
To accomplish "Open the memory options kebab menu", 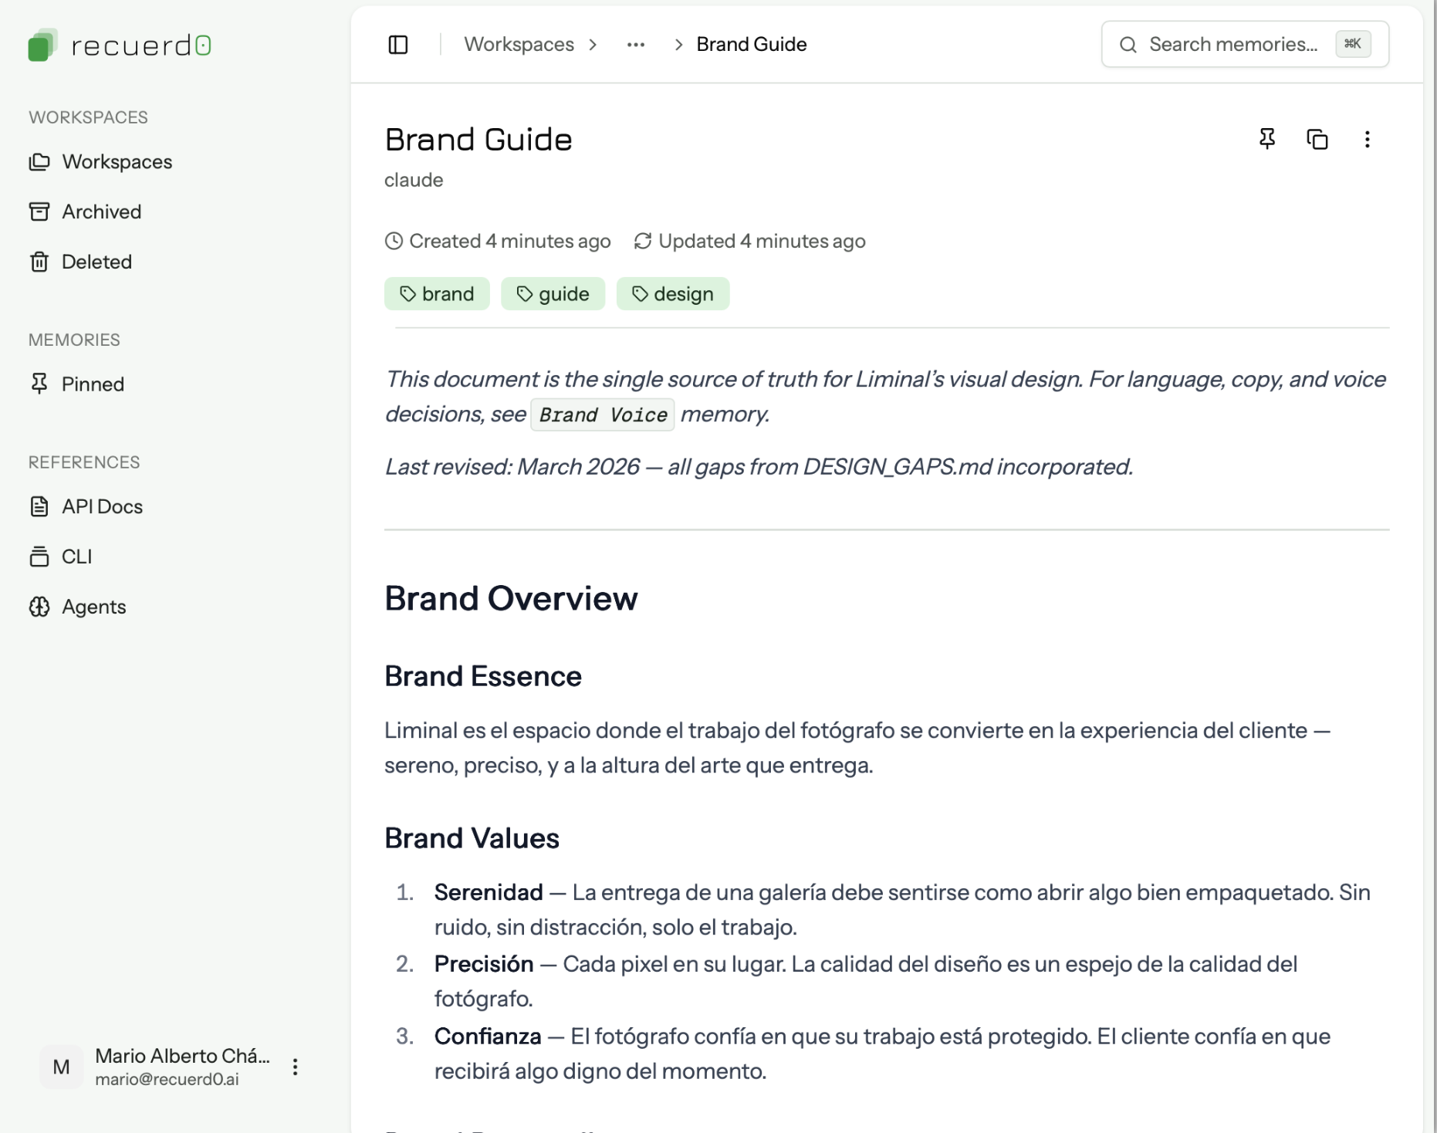I will pos(1368,139).
